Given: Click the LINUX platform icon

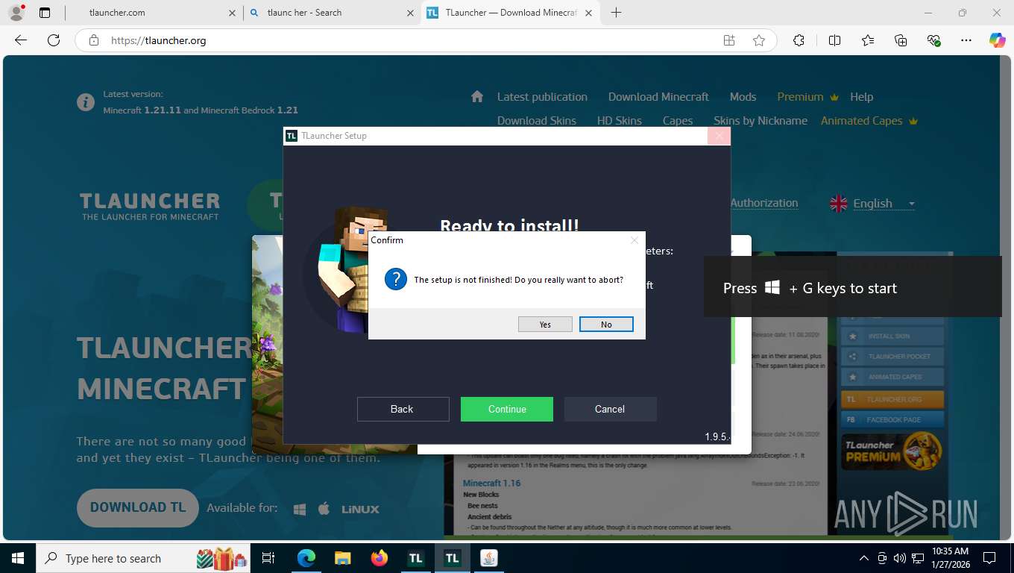Looking at the screenshot, I should point(360,509).
